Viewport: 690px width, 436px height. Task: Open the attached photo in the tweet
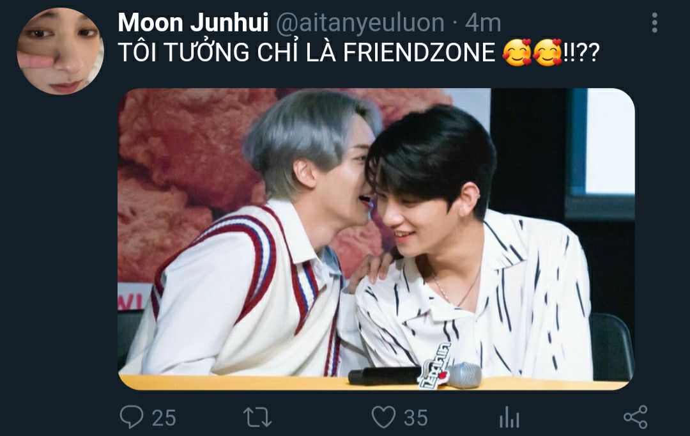pyautogui.click(x=376, y=239)
